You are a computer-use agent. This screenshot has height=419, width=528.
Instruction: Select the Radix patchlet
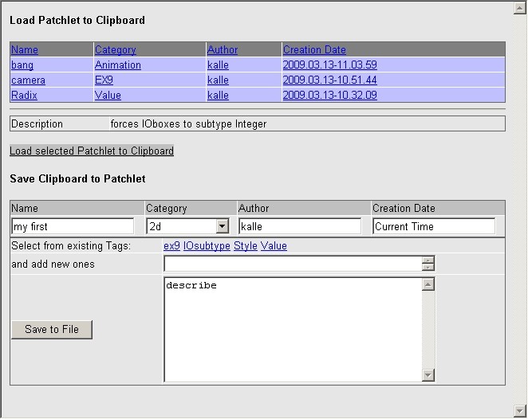[x=24, y=95]
